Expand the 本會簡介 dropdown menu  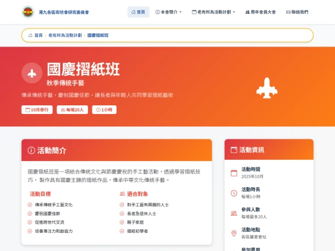(x=169, y=12)
